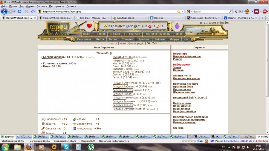Screen dimensions: 269x151
Task: Open the Гильдия Охотников link
Action: pyautogui.click(x=125, y=83)
